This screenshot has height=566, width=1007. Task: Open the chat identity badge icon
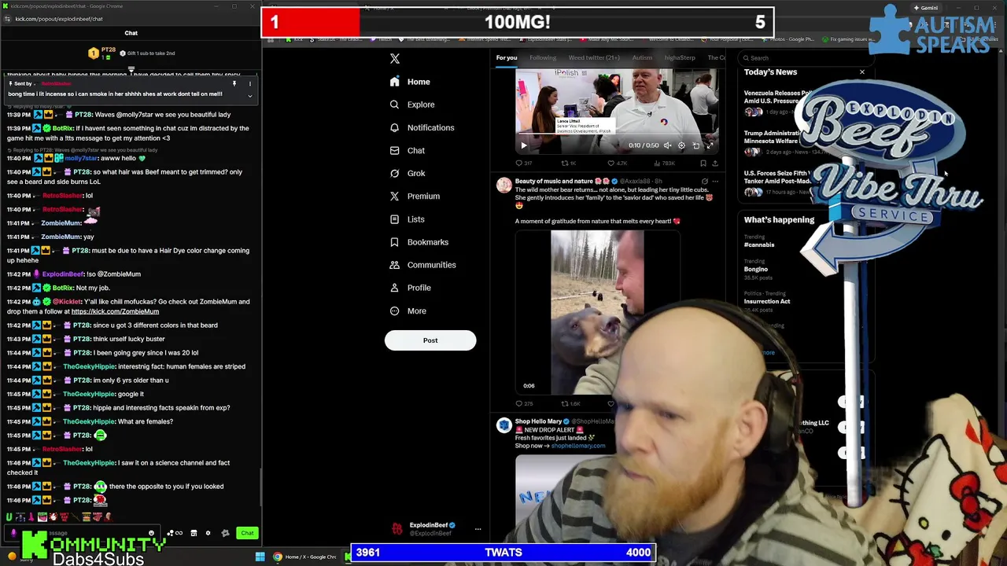coord(225,533)
